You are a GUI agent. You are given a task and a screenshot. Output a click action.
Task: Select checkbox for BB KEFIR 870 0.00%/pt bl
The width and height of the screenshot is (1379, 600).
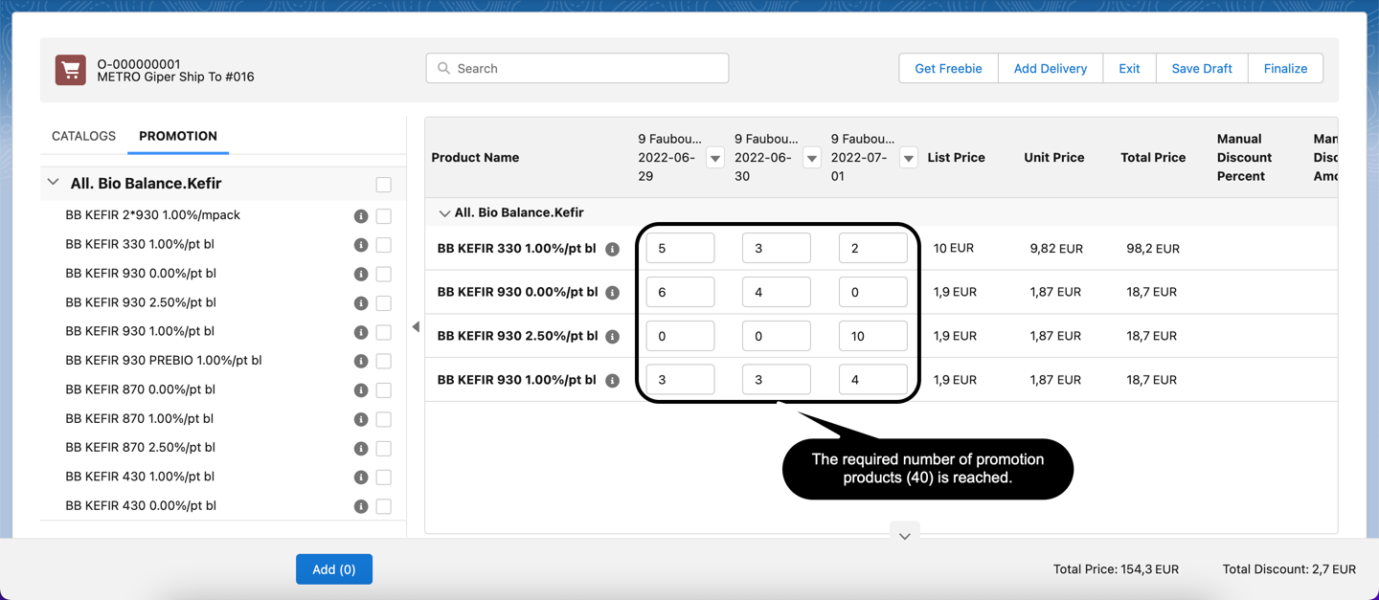click(384, 390)
